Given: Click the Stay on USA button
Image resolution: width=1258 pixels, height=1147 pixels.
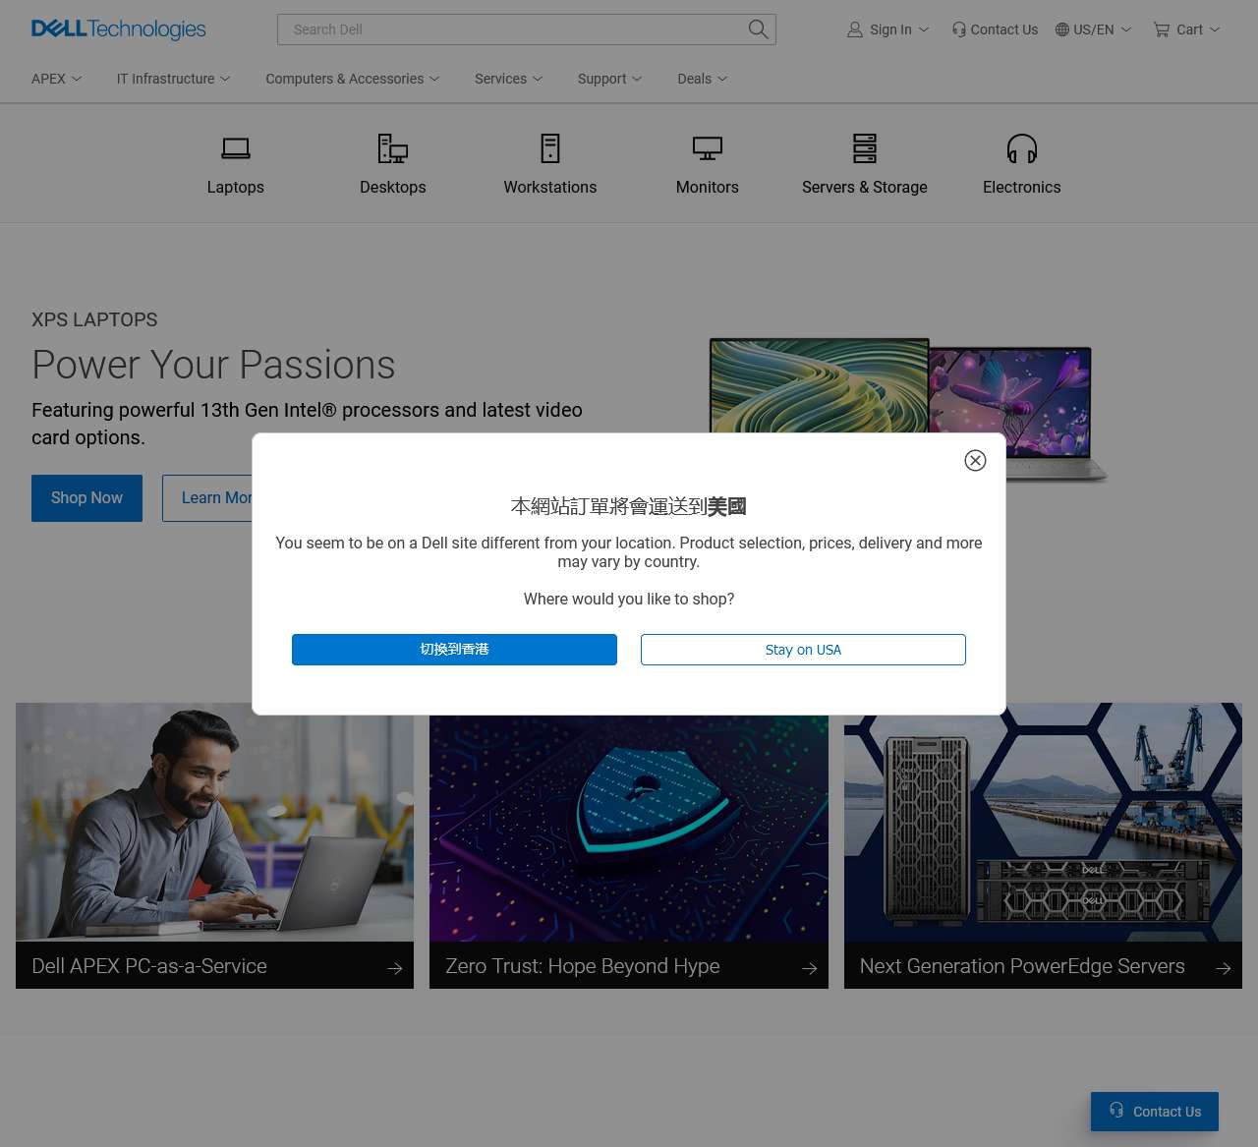Looking at the screenshot, I should click(803, 650).
